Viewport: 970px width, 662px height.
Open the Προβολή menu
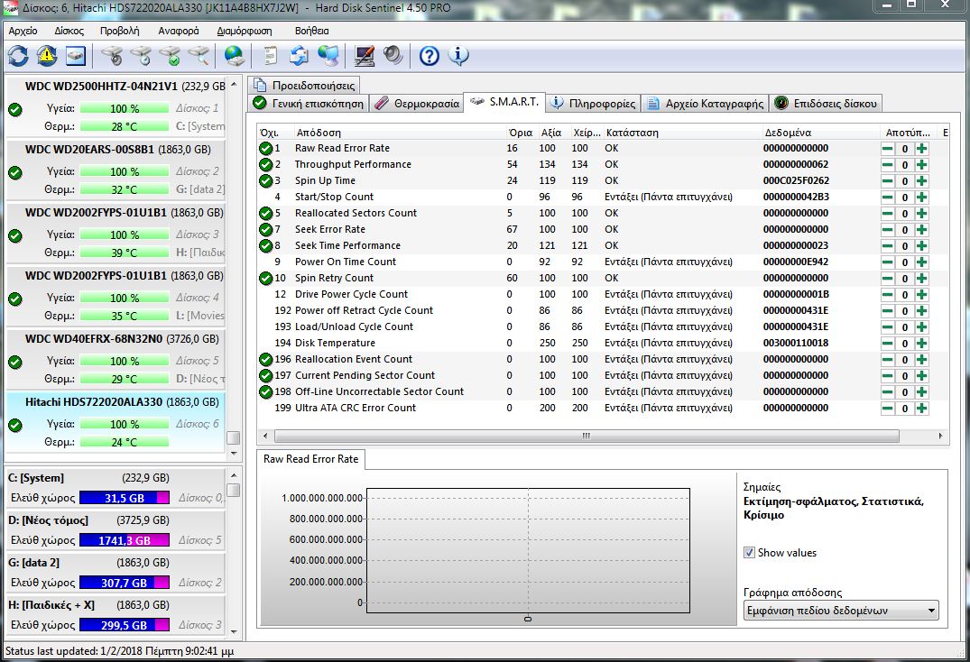tap(119, 31)
